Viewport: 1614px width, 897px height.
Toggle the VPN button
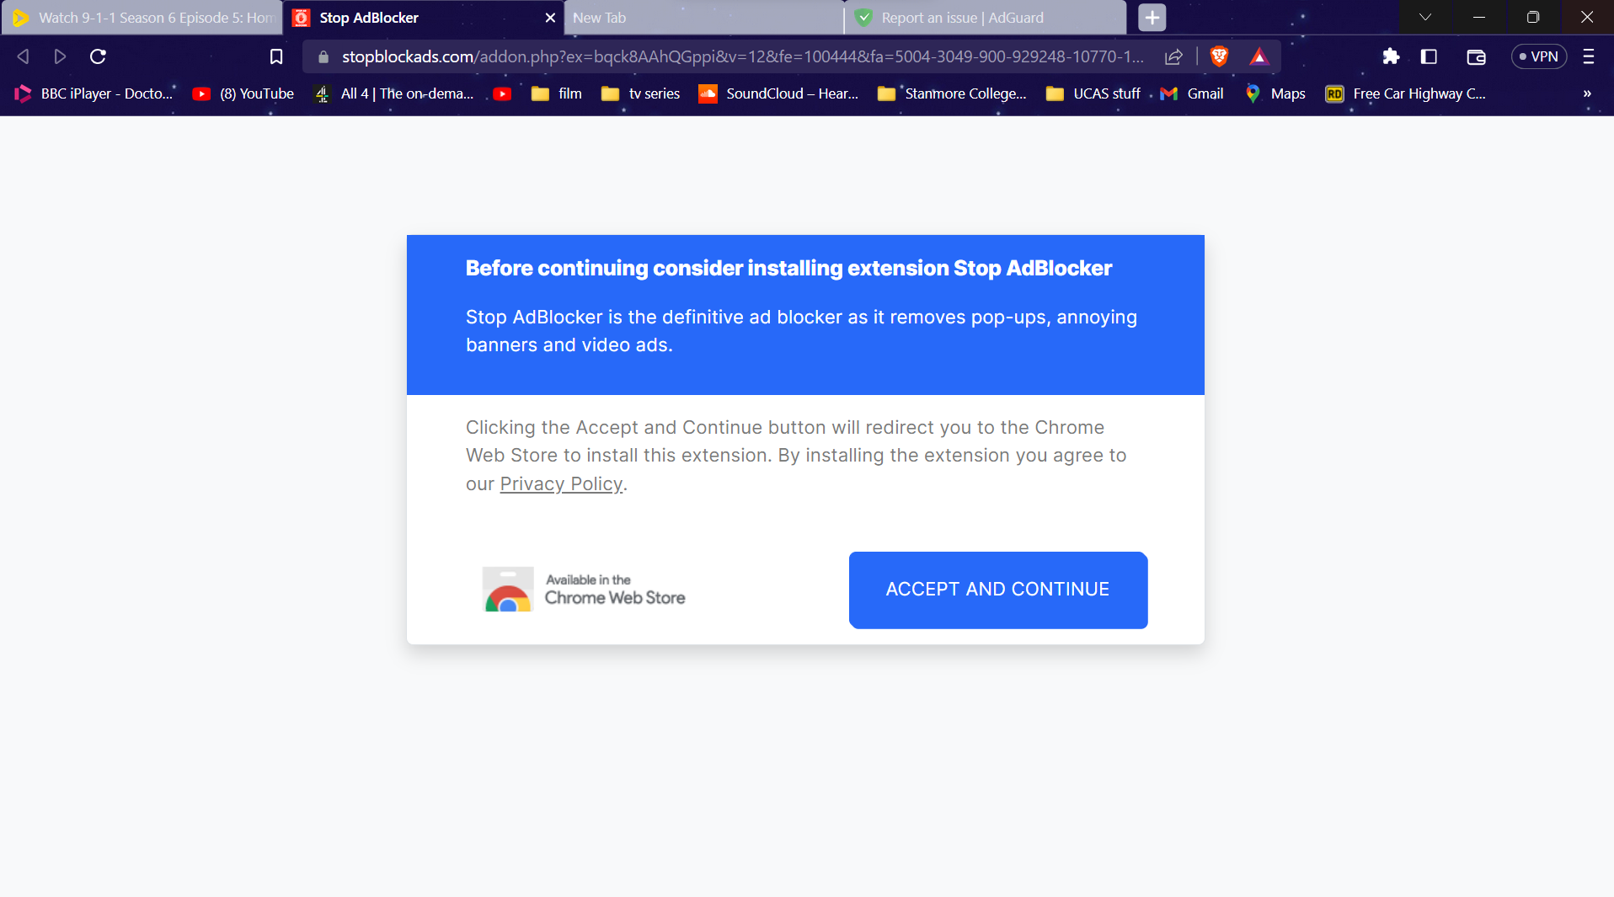pos(1538,56)
